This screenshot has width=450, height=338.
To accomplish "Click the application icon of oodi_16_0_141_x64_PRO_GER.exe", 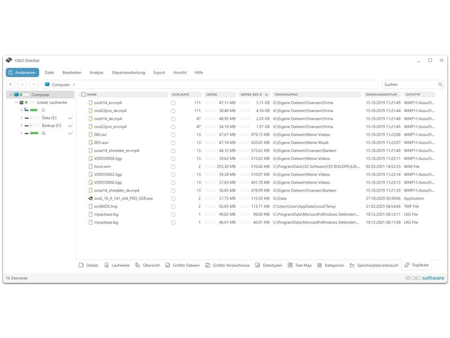I will tap(91, 198).
